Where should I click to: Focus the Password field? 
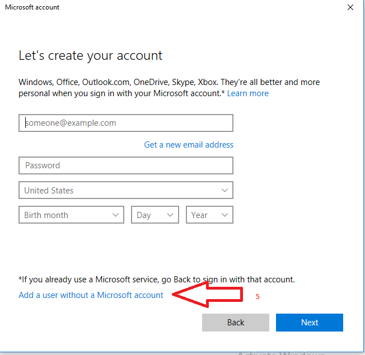[126, 165]
